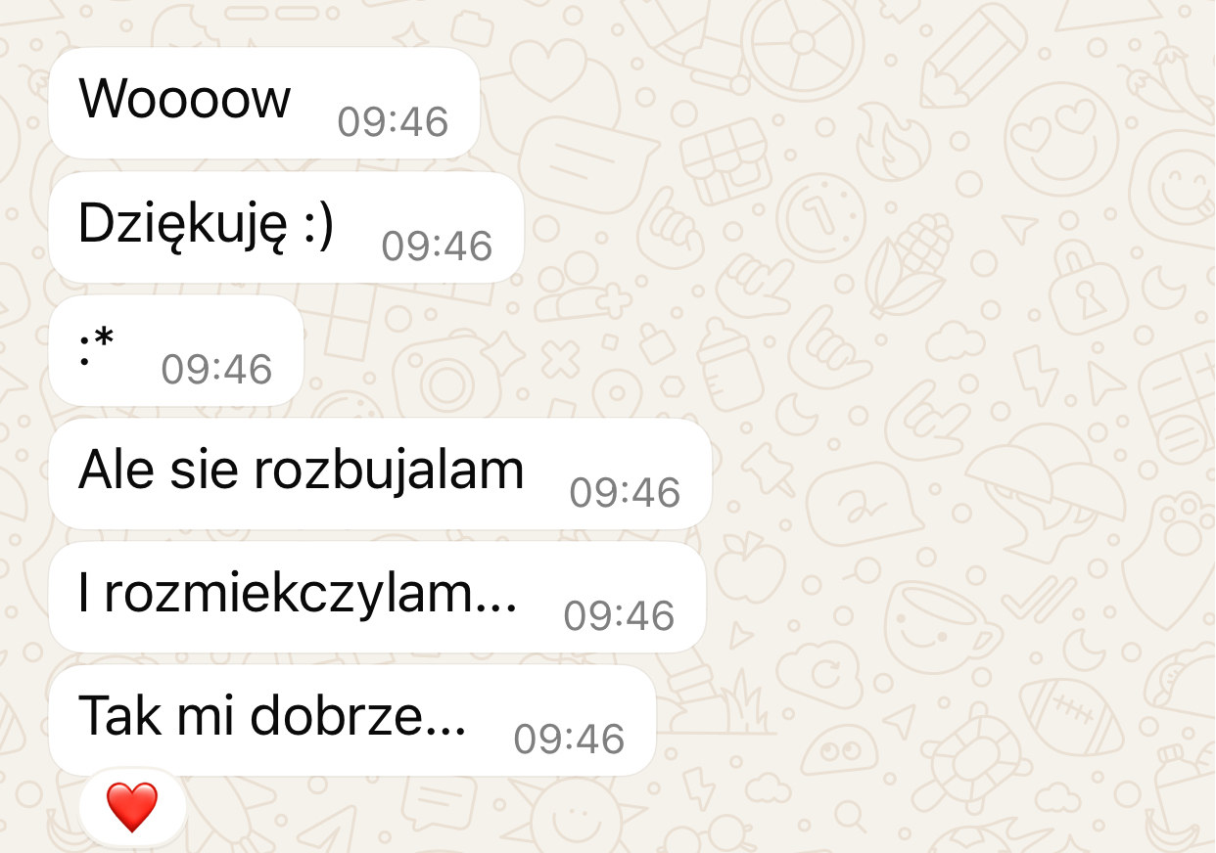
Task: Click the timestamp next to "Ale sie rozbujalam"
Action: [x=625, y=492]
